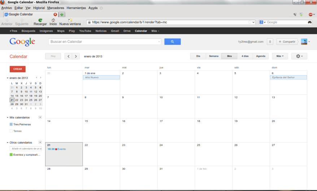Toggle Tres Palmeras calendar color box
The image size is (317, 191).
(11, 124)
